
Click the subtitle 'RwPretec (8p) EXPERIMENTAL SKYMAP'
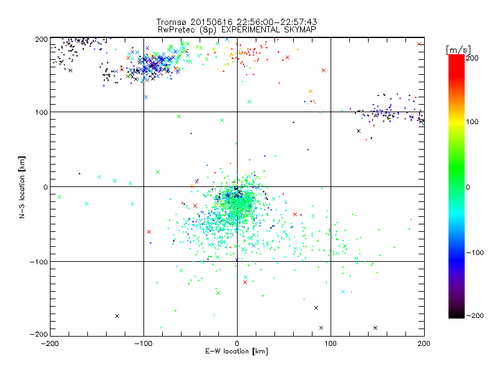237,30
